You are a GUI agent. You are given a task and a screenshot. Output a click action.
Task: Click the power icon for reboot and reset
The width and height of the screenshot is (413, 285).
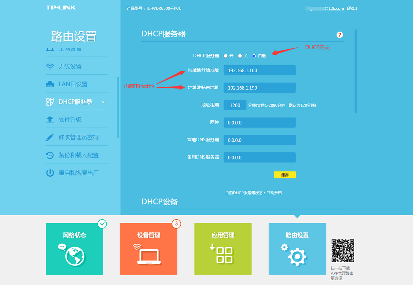pos(50,173)
